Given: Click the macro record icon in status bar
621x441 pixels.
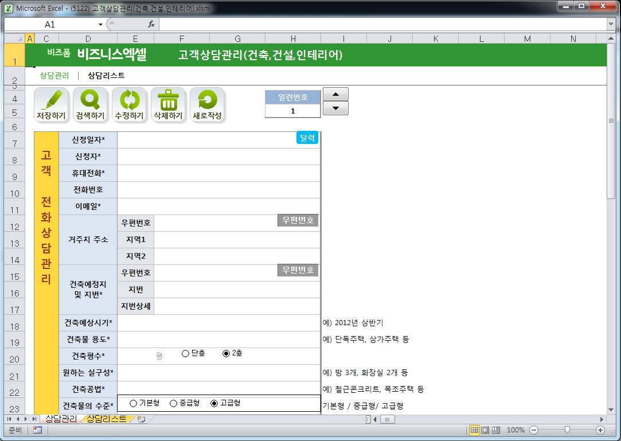Looking at the screenshot, I should pos(37,430).
